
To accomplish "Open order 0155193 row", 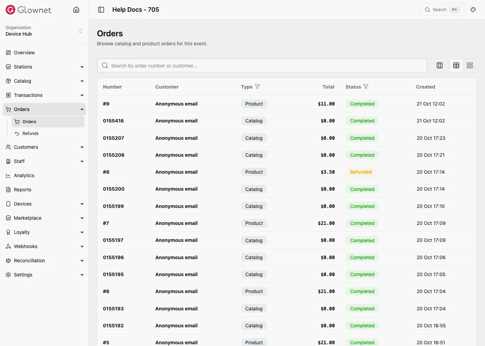I will 287,309.
